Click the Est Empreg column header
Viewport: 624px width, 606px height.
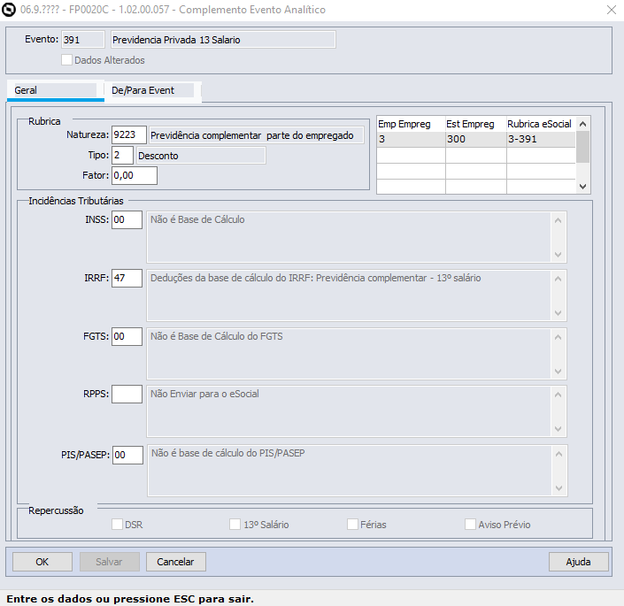[476, 124]
